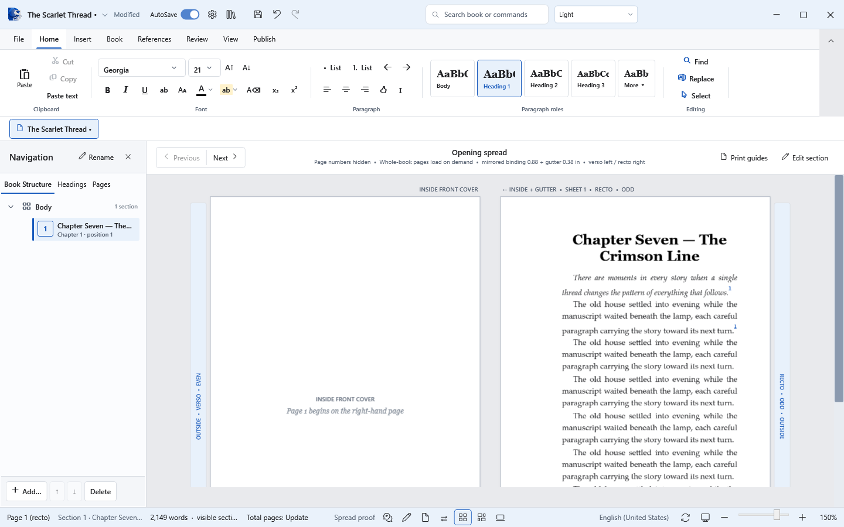This screenshot has height=527, width=844.
Task: Click the zoom slider handle
Action: (x=777, y=515)
